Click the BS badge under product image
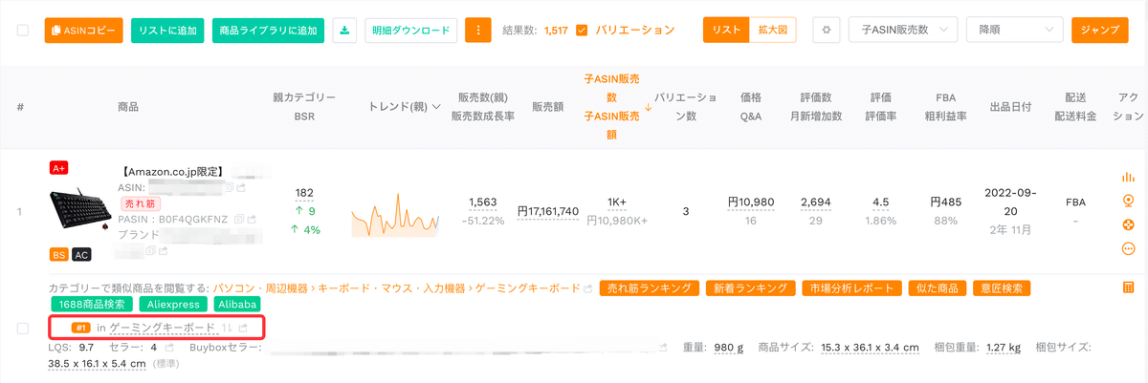The width and height of the screenshot is (1148, 383). point(58,254)
